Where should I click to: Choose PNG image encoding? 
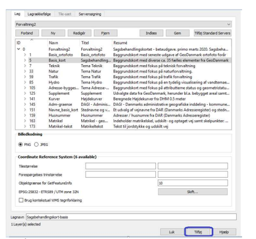[20, 144]
